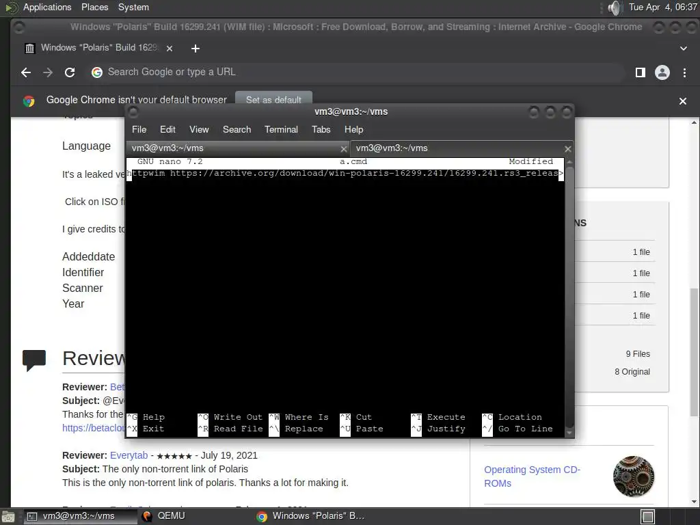
Task: Go back in Chrome browser
Action: pos(26,72)
